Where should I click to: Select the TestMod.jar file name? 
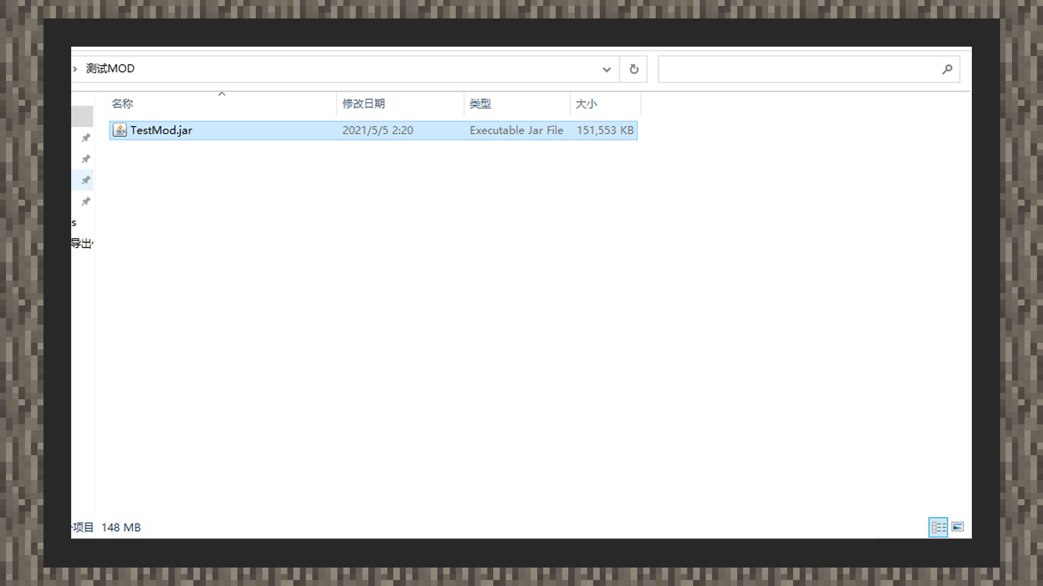point(161,131)
